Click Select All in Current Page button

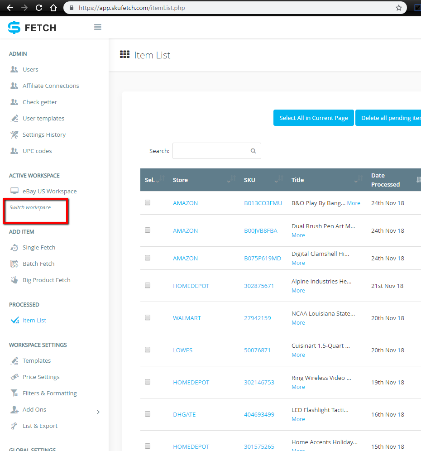(313, 118)
